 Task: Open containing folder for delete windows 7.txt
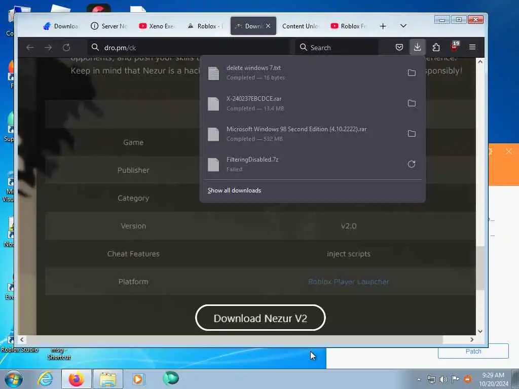412,72
